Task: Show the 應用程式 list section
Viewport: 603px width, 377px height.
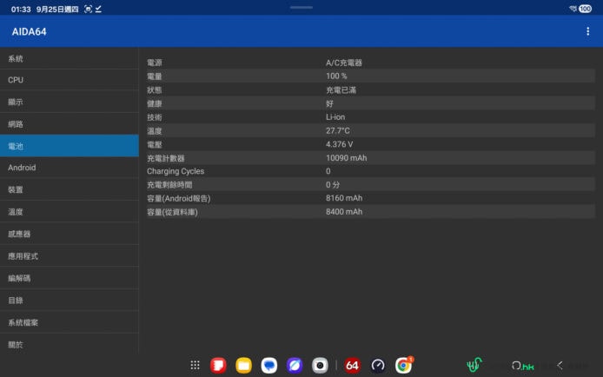Action: pyautogui.click(x=70, y=256)
